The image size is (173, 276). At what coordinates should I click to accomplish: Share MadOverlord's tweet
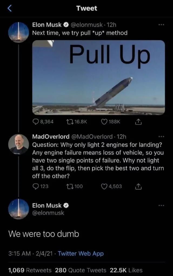pyautogui.click(x=138, y=186)
